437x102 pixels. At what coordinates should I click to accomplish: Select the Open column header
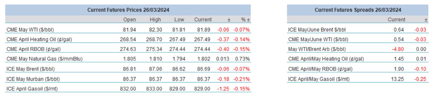pyautogui.click(x=130, y=20)
